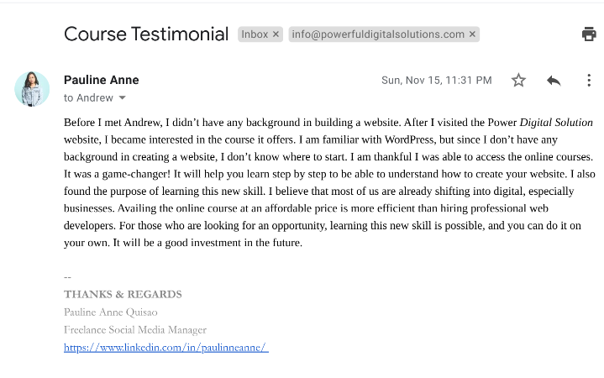604x378 pixels.
Task: Click the Freelance Social Media Manager line
Action: pyautogui.click(x=134, y=329)
